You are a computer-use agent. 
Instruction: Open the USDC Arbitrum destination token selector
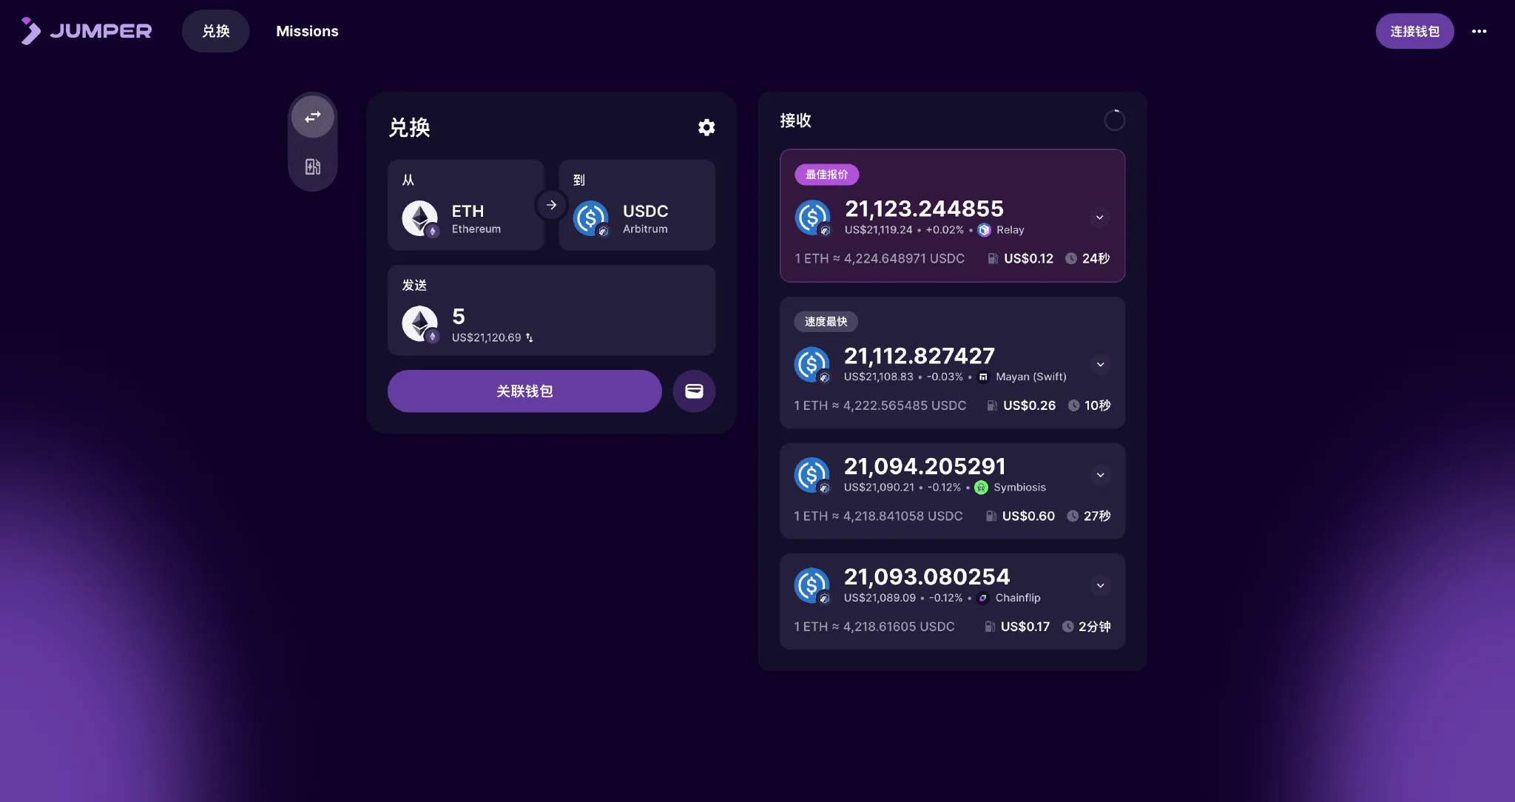[x=637, y=205]
